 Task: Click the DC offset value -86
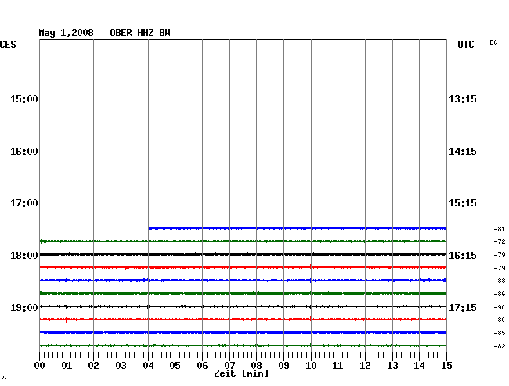pos(500,294)
